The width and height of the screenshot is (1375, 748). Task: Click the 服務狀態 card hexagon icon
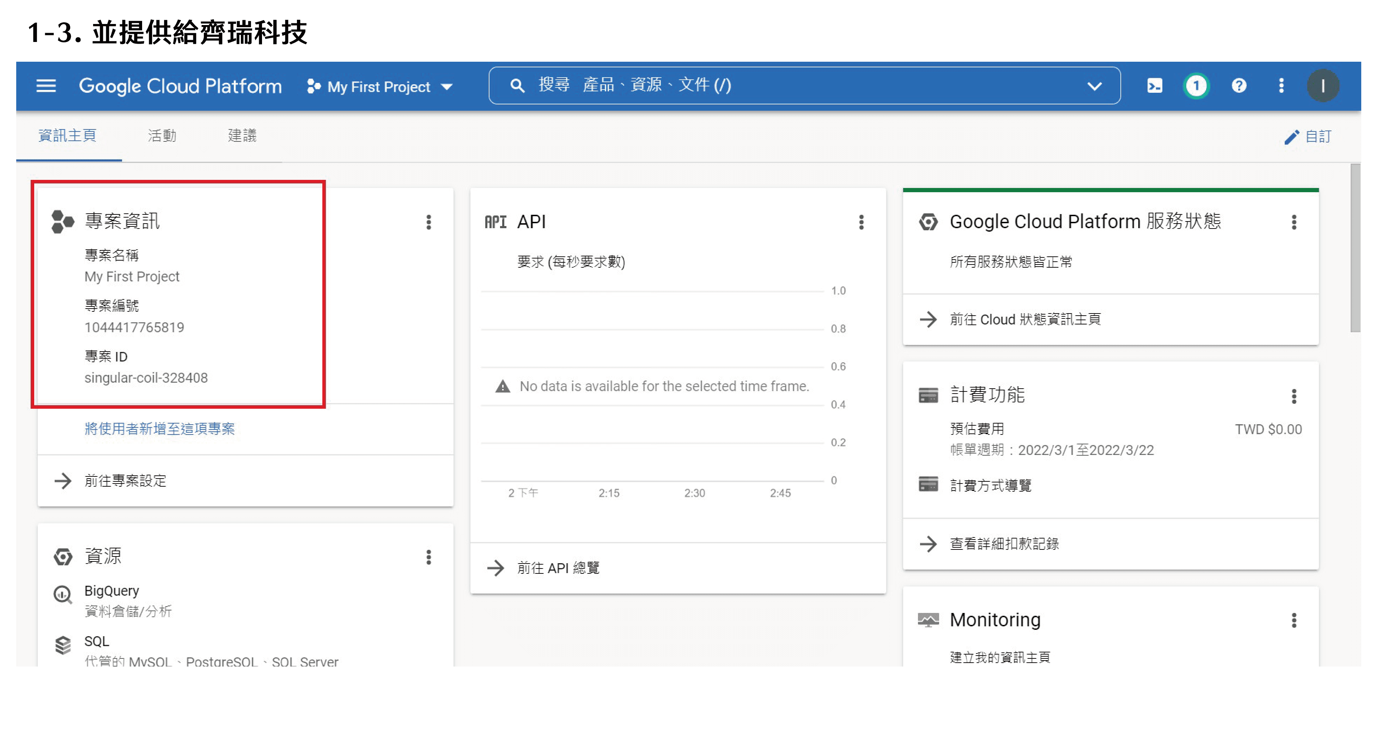coord(928,221)
